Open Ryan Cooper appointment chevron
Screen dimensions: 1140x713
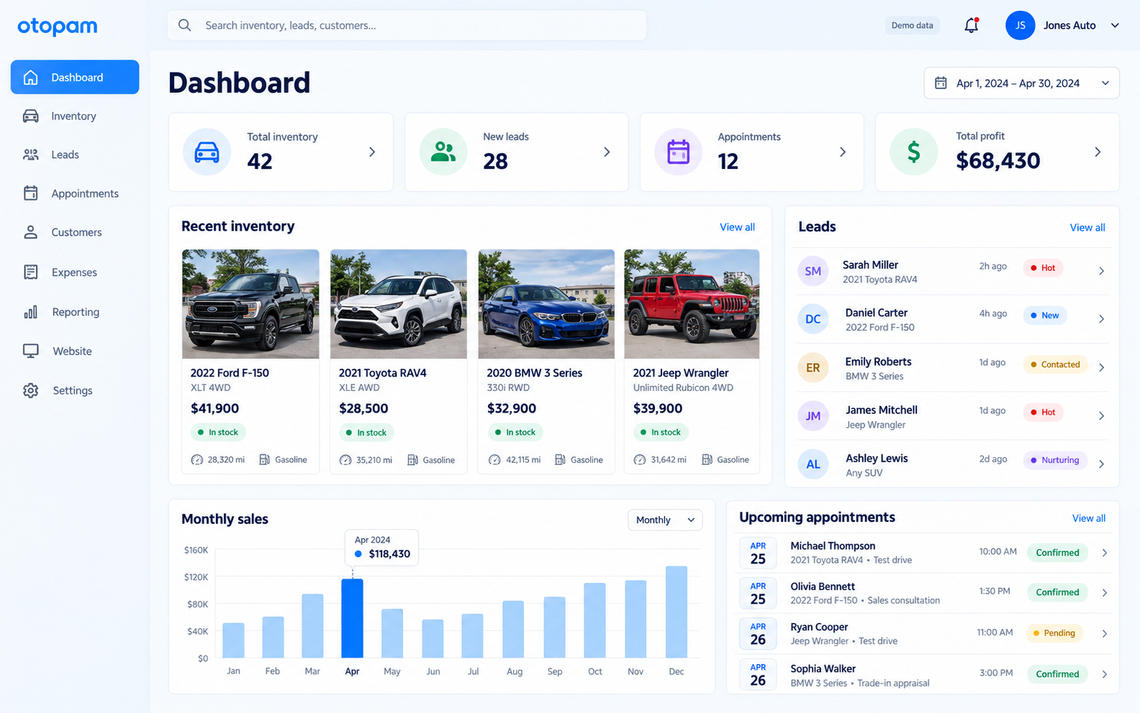coord(1105,634)
